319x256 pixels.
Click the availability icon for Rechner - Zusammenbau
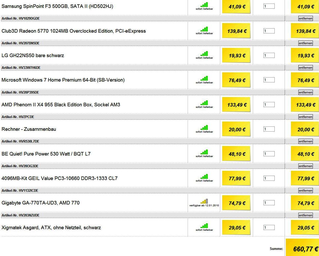[204, 127]
